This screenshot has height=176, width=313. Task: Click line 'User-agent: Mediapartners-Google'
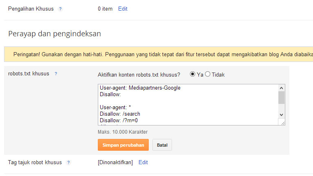pyautogui.click(x=140, y=88)
